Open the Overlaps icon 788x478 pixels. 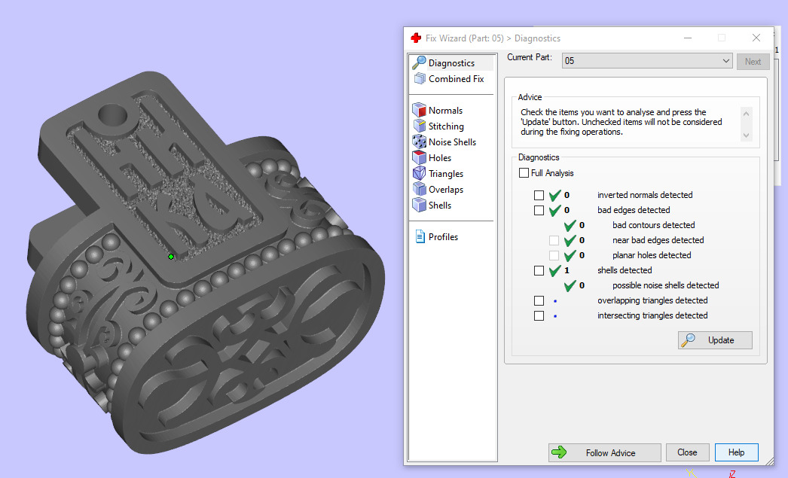pyautogui.click(x=419, y=189)
